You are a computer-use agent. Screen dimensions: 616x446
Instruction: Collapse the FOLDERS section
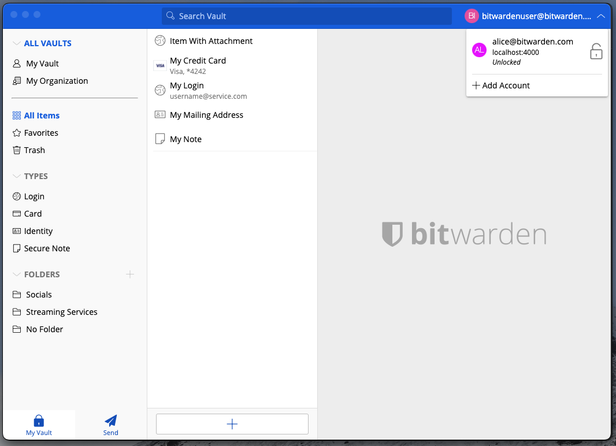click(16, 274)
